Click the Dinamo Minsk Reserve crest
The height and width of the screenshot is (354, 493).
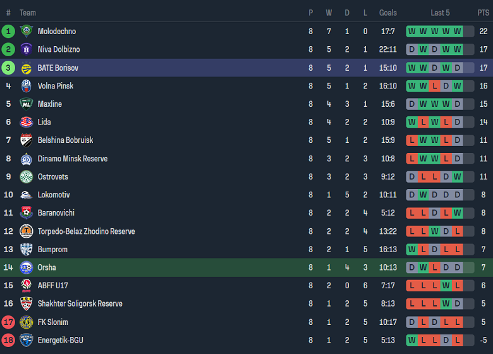point(26,159)
